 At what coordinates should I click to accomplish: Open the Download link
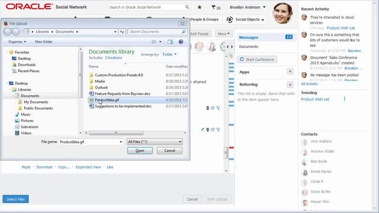(44, 167)
